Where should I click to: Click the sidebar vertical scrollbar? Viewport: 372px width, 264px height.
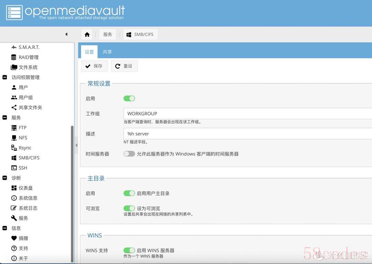click(x=72, y=194)
